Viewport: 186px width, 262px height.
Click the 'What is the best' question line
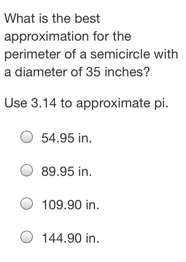tap(52, 18)
